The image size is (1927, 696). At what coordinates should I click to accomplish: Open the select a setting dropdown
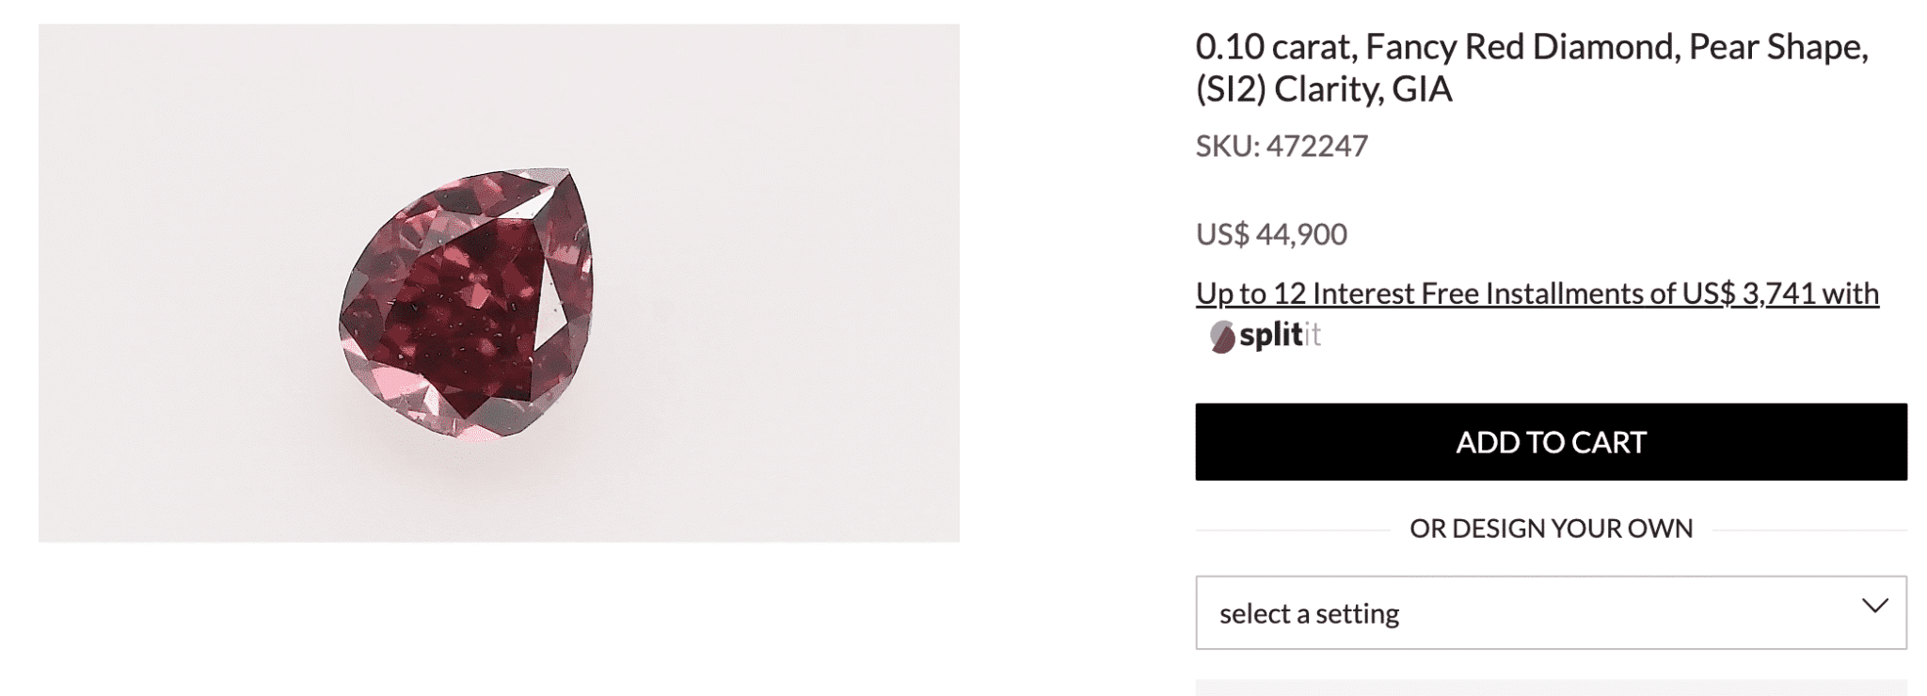pyautogui.click(x=1551, y=612)
